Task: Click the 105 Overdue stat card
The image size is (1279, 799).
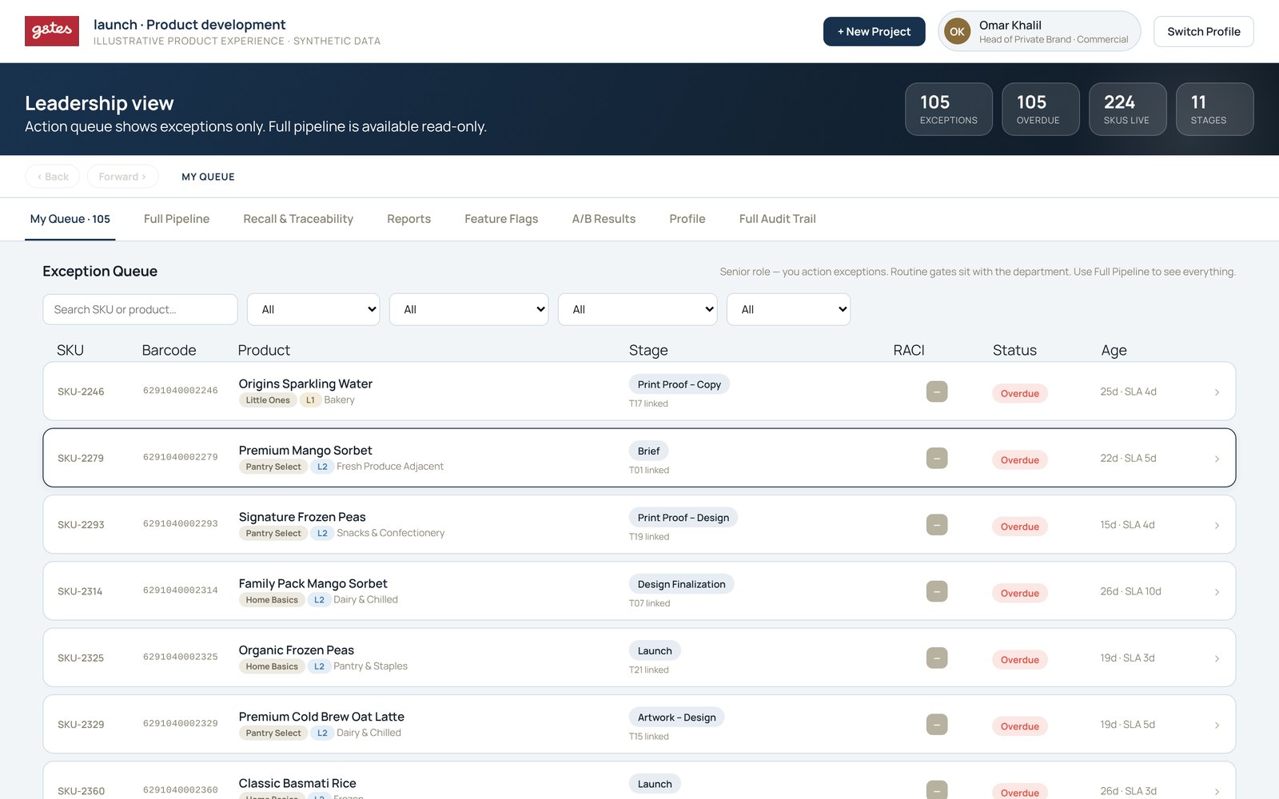Action: coord(1040,109)
